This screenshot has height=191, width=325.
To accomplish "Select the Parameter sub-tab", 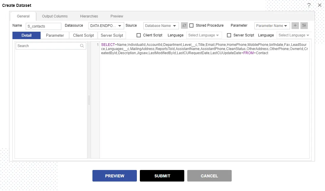I will click(x=55, y=36).
